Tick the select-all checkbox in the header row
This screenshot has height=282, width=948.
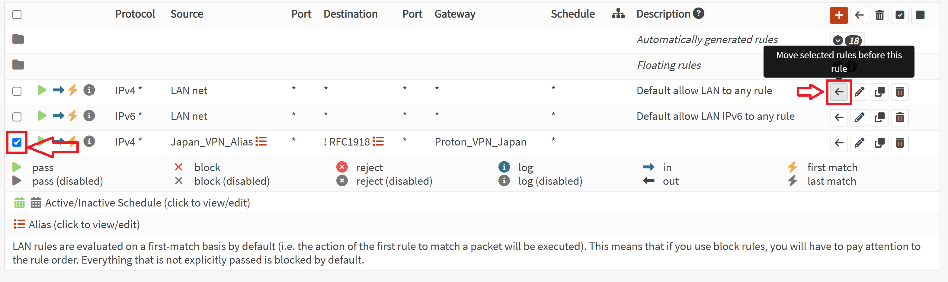[x=17, y=14]
